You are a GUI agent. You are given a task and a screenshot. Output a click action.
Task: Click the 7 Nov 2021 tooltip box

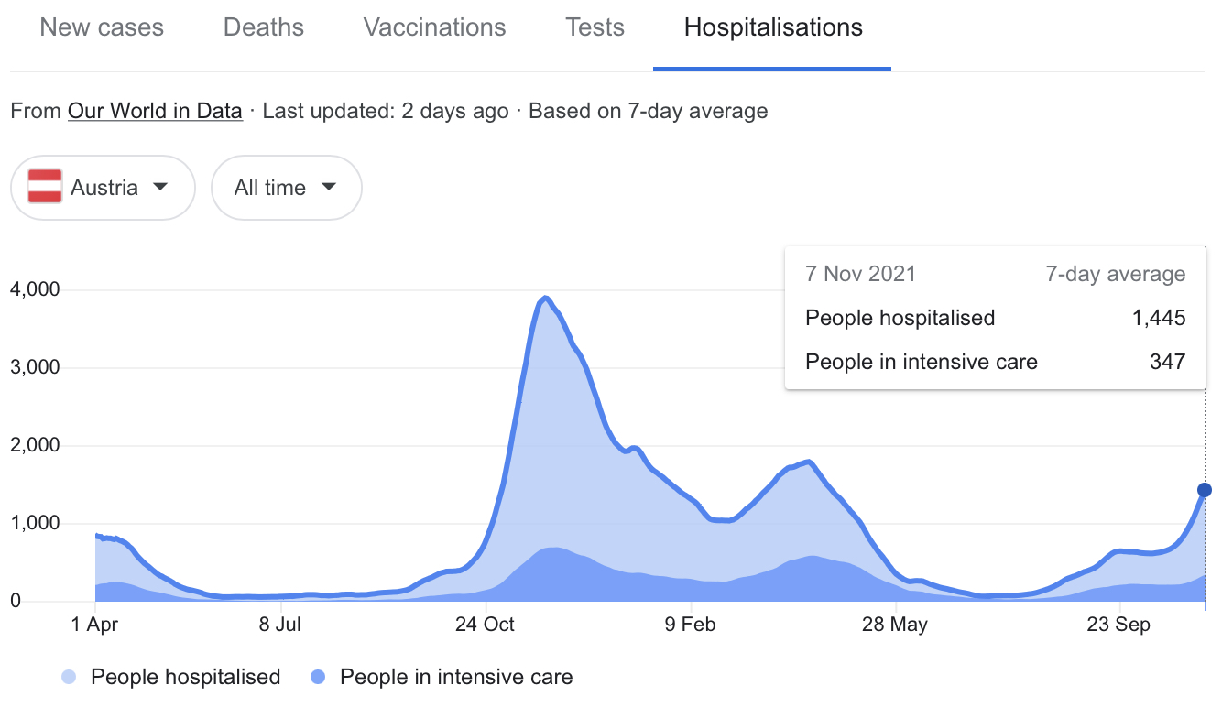[995, 318]
